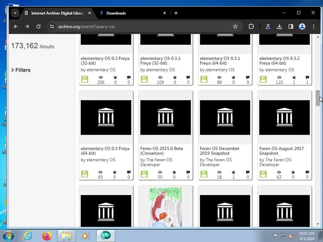Click the scrollbar up arrow
Image resolution: width=323 pixels, height=242 pixels.
pyautogui.click(x=318, y=37)
